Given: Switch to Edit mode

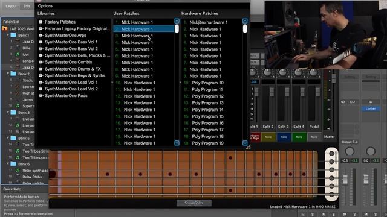Looking at the screenshot, I should pyautogui.click(x=27, y=6).
